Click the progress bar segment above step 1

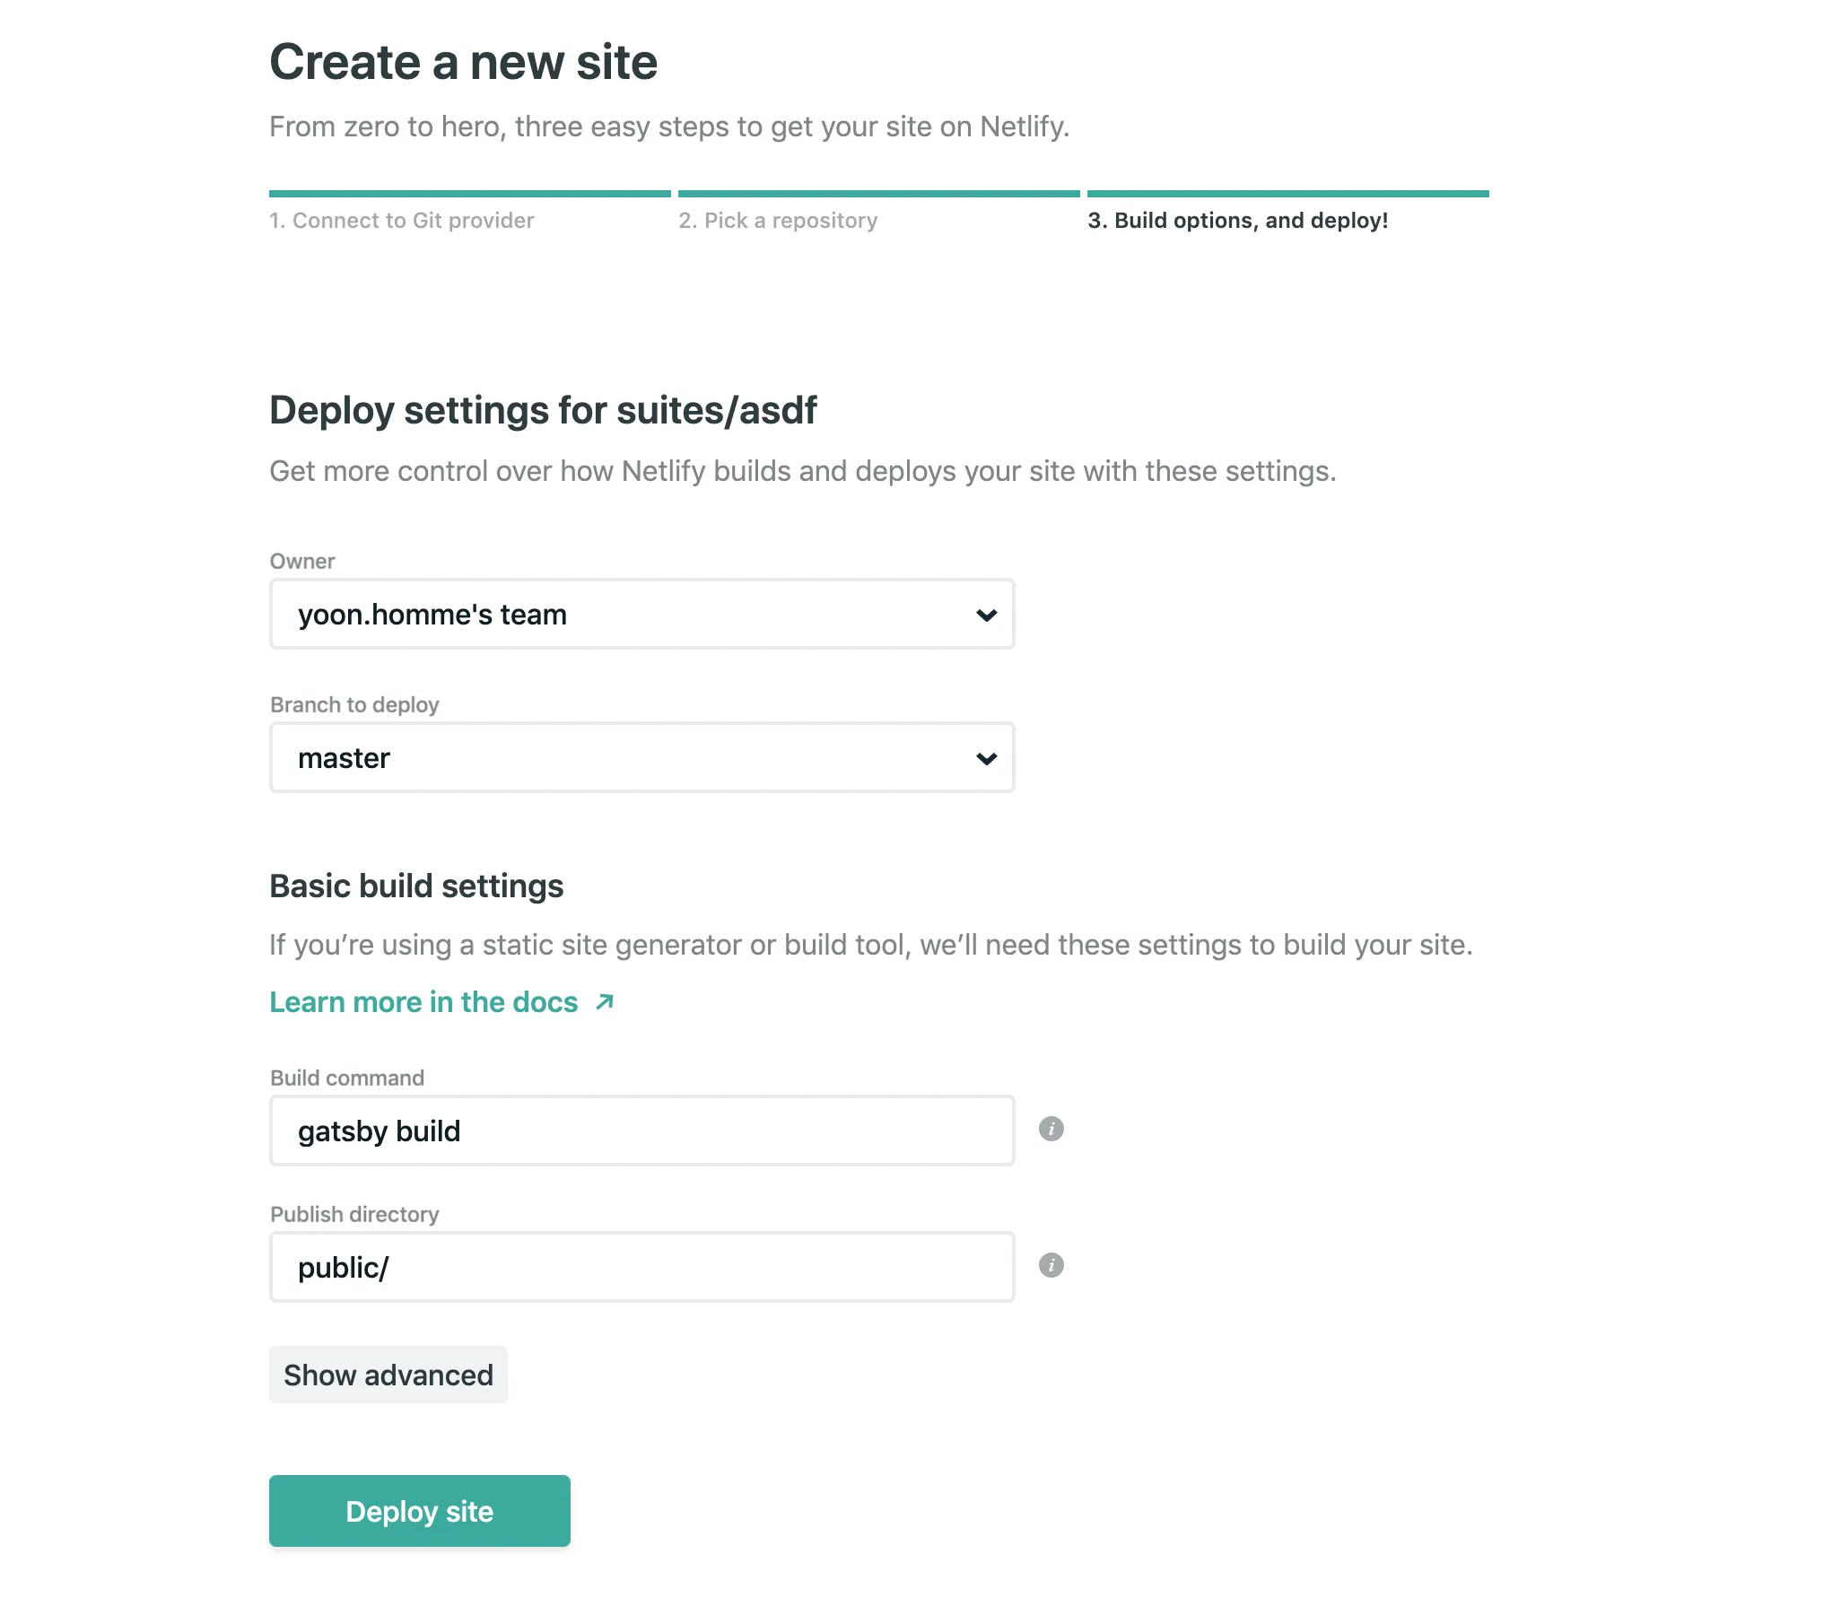click(469, 194)
